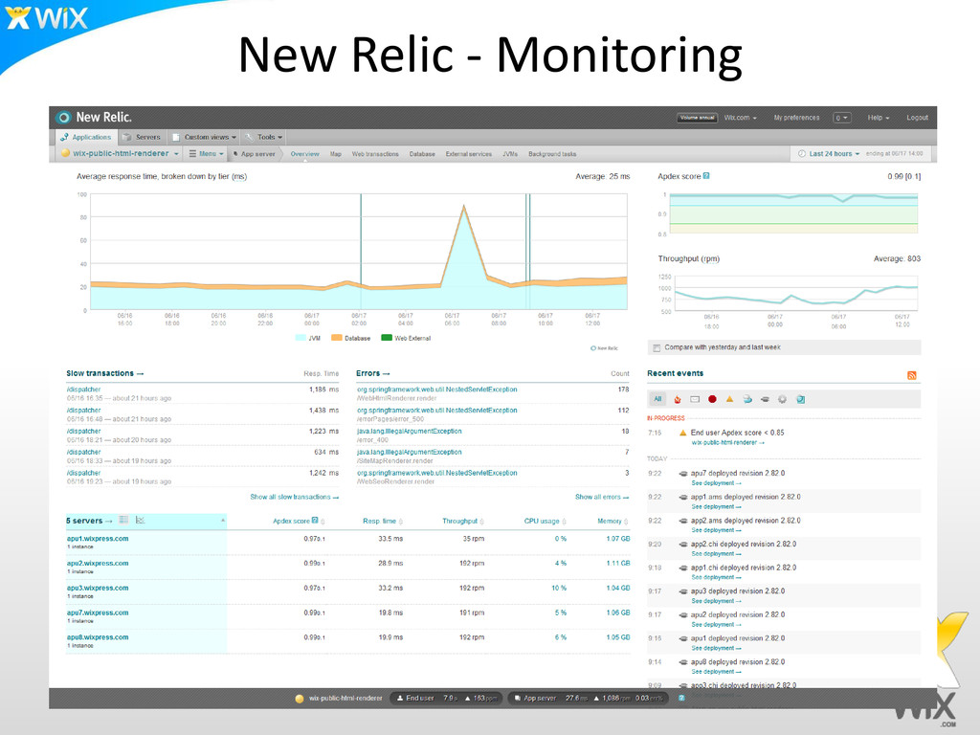This screenshot has width=980, height=735.
Task: Filter recent events by the blue note icon
Action: tap(800, 399)
